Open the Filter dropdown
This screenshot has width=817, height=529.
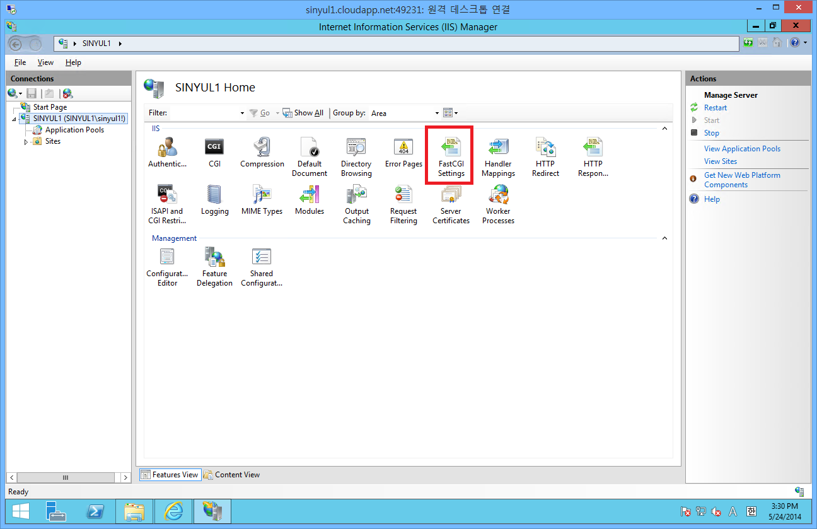tap(242, 113)
